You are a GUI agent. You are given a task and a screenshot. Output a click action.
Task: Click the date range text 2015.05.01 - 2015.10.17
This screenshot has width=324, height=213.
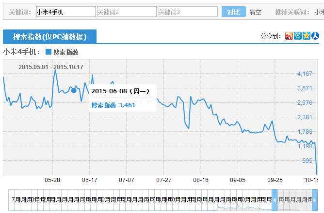(51, 67)
